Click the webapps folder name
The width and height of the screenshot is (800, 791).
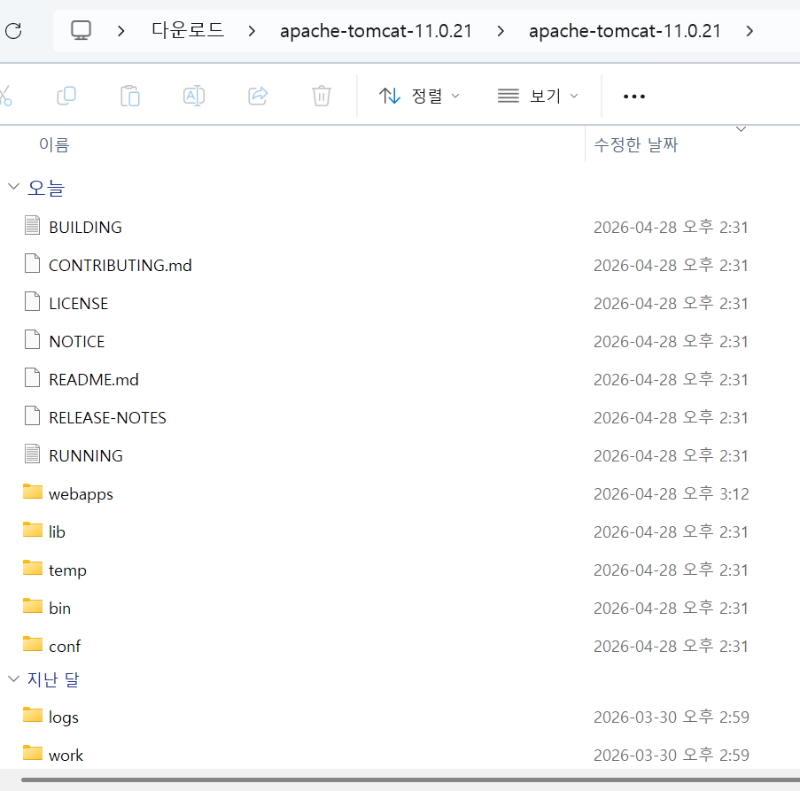tap(82, 494)
